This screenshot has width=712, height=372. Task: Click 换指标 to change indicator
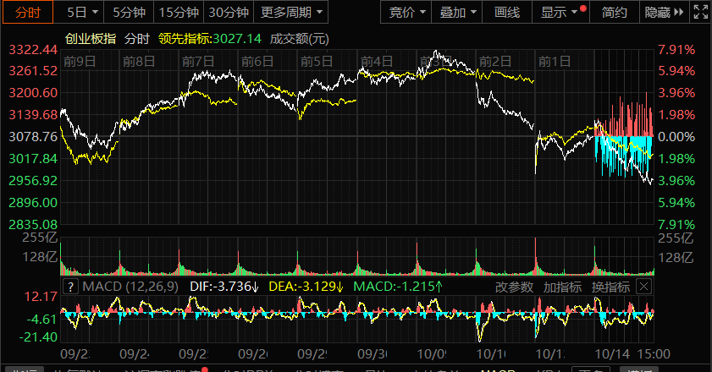pyautogui.click(x=610, y=287)
